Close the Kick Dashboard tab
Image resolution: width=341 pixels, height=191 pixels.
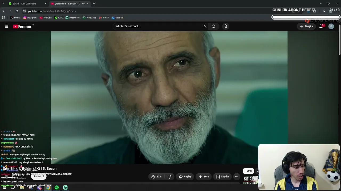coord(45,4)
